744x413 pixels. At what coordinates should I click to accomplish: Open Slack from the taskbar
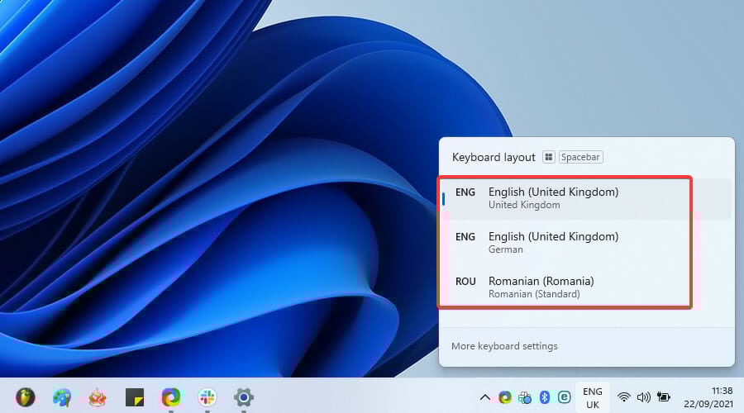coord(207,397)
